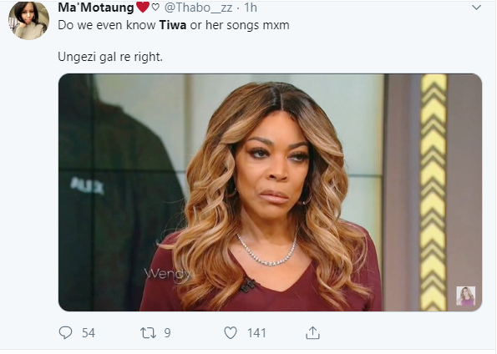
Task: Open the @Thabo__zz handle link
Action: click(x=198, y=8)
